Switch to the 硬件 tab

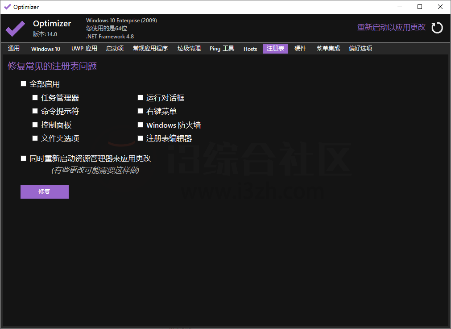(300, 48)
